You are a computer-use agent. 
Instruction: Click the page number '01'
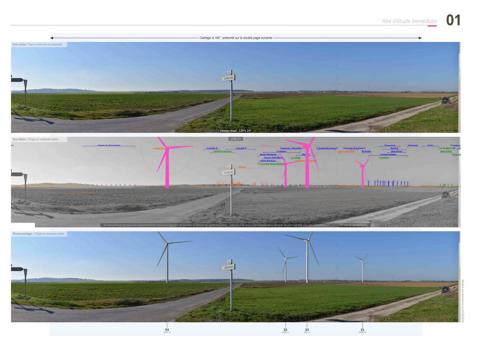(453, 20)
